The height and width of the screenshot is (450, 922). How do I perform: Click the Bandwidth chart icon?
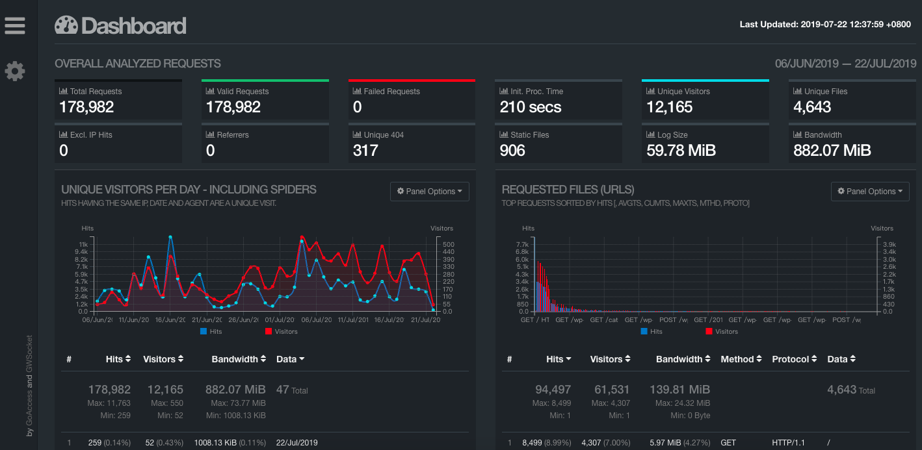[798, 135]
